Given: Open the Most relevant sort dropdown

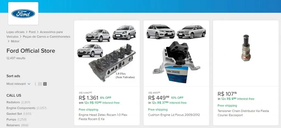Looking at the screenshot, I should (x=18, y=84).
